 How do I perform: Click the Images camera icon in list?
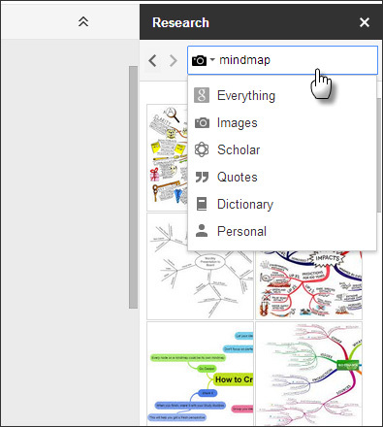[x=202, y=123]
